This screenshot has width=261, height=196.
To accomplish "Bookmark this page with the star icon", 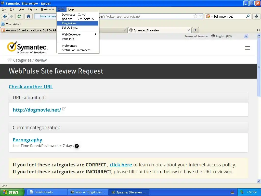I will [195, 16].
